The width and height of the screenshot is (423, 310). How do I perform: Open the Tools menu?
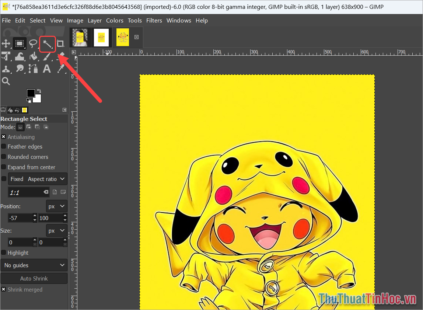(134, 21)
